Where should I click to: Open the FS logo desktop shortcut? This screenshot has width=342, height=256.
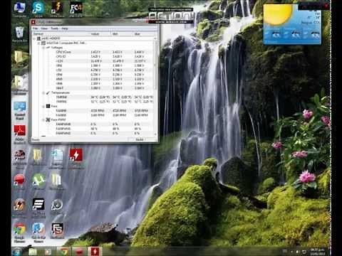click(57, 230)
